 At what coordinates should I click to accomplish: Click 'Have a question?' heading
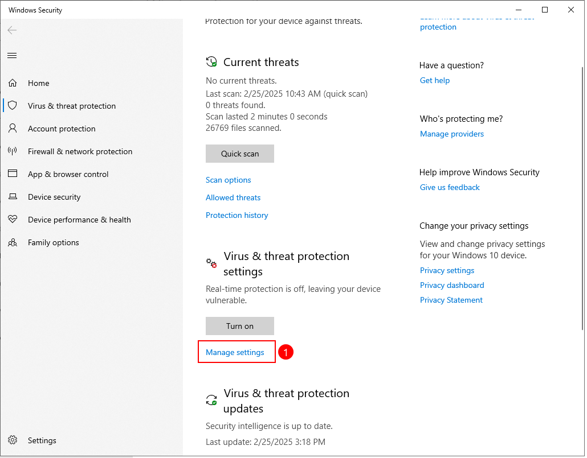pos(451,65)
